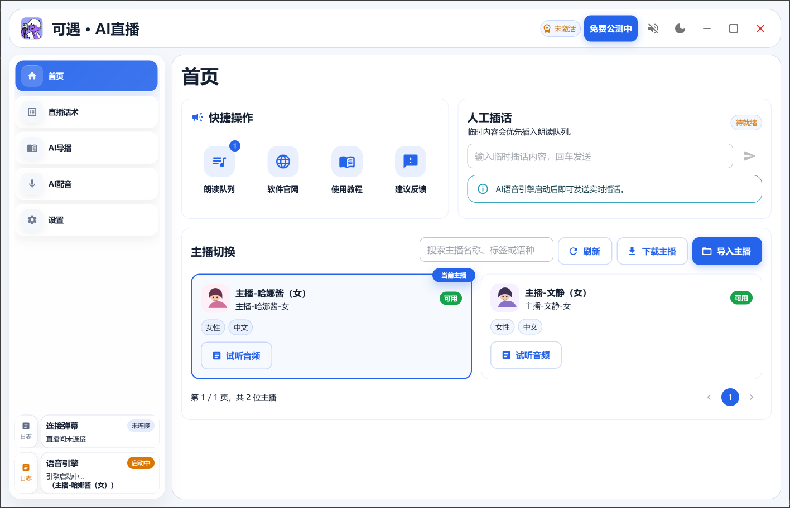Click the 下载主播 button
The width and height of the screenshot is (790, 508).
pyautogui.click(x=652, y=251)
